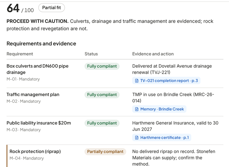Click Harthmere General Insurance validity text
Image resolution: width=229 pixels, height=167 pixels.
click(175, 126)
